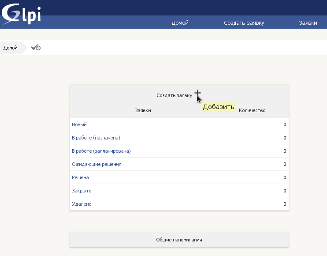Image resolution: width=327 pixels, height=256 pixels.
Task: Click the Количество column header
Action: point(252,110)
